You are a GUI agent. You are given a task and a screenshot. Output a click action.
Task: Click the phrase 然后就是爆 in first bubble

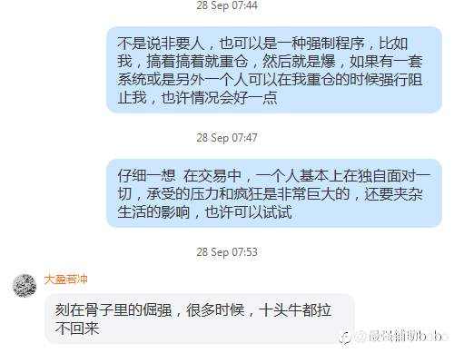(x=299, y=62)
